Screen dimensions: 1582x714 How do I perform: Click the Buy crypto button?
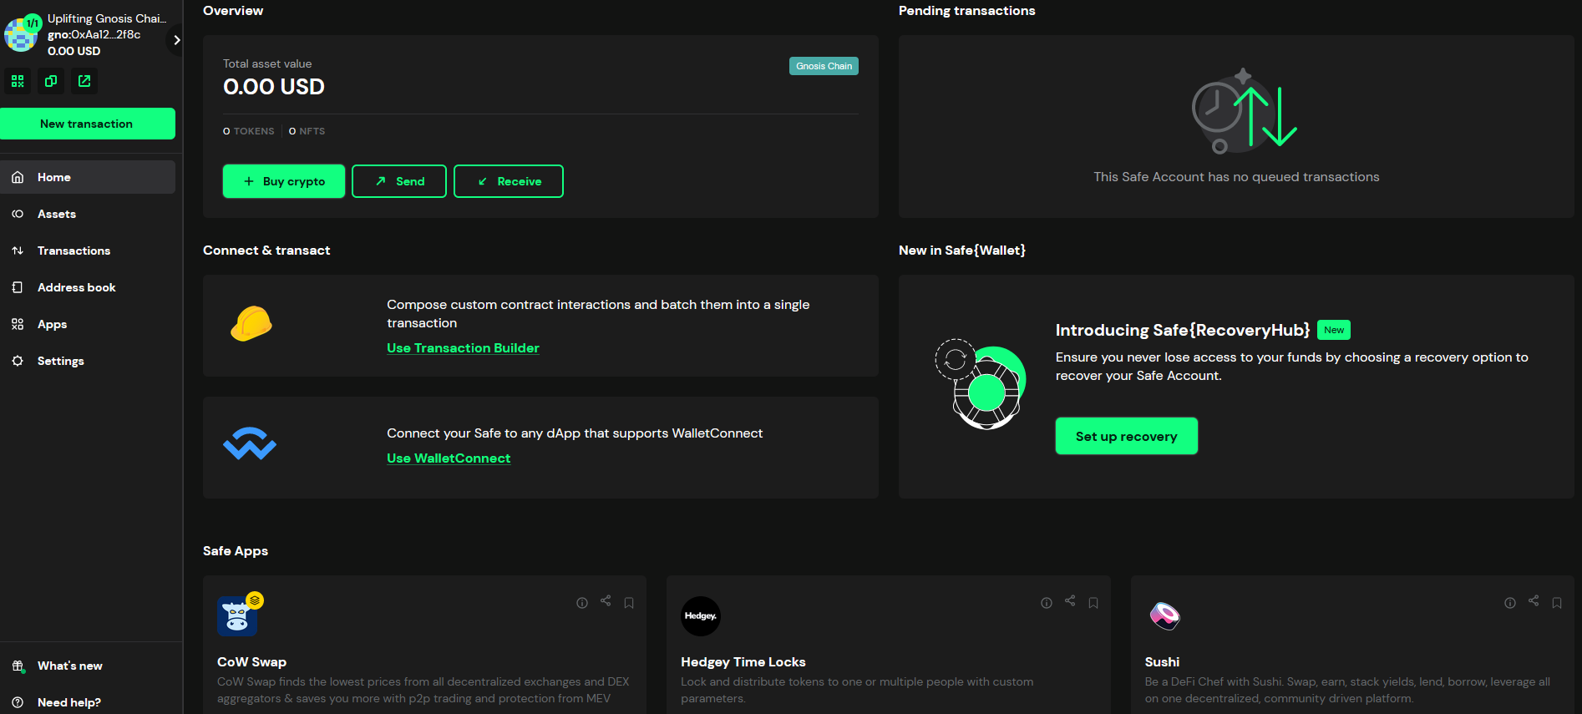(284, 181)
